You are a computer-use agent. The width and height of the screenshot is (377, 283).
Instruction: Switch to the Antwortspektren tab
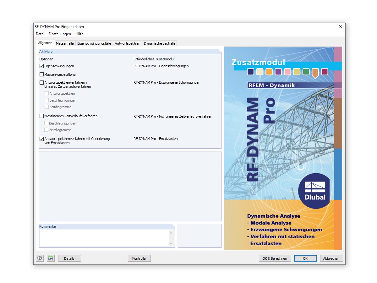coord(128,43)
